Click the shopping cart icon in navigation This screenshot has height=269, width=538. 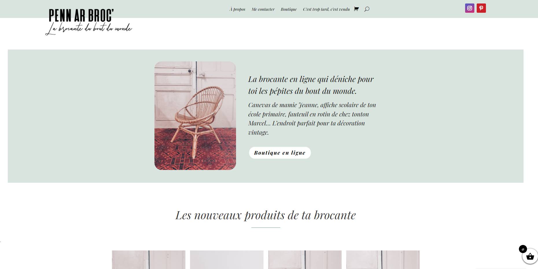pyautogui.click(x=356, y=9)
